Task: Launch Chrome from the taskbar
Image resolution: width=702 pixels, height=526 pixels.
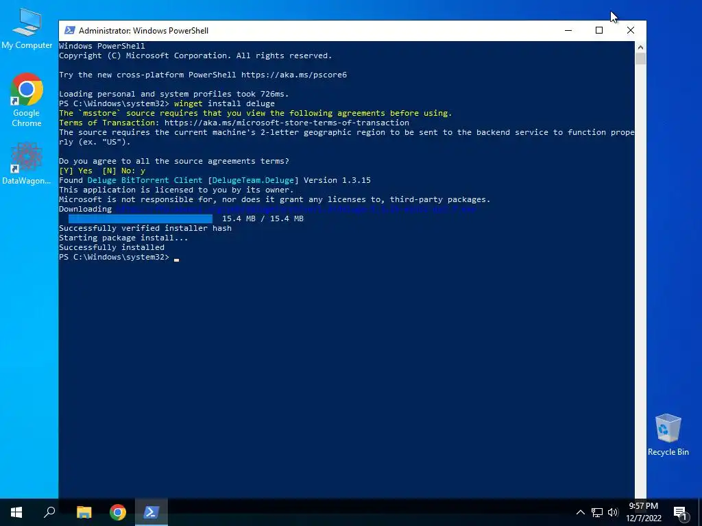Action: (118, 512)
